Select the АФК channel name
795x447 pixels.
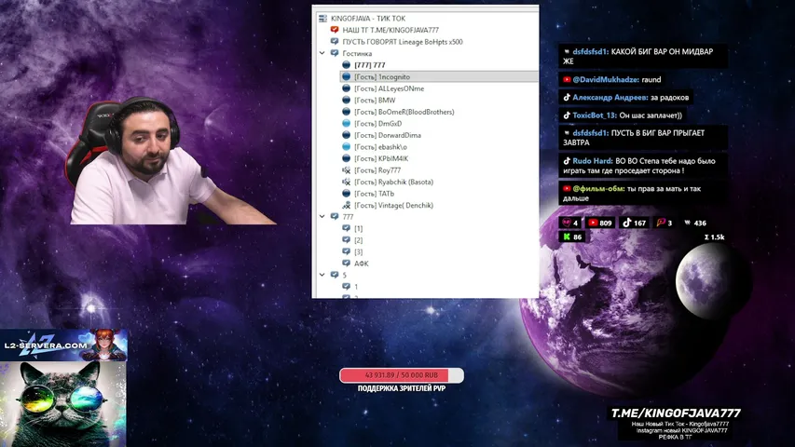tap(362, 263)
